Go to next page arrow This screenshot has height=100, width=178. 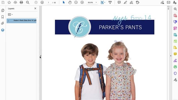click(42, 2)
